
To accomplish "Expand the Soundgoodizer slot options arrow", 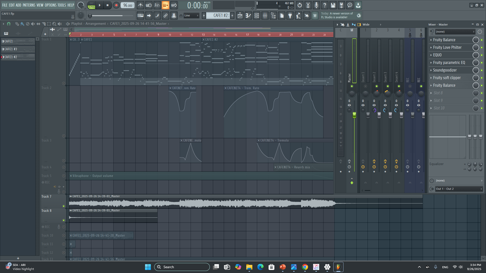I will pyautogui.click(x=431, y=70).
